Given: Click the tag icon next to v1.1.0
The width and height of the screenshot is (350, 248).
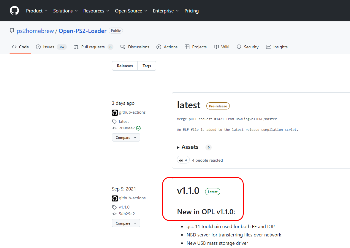Looking at the screenshot, I should (x=114, y=207).
